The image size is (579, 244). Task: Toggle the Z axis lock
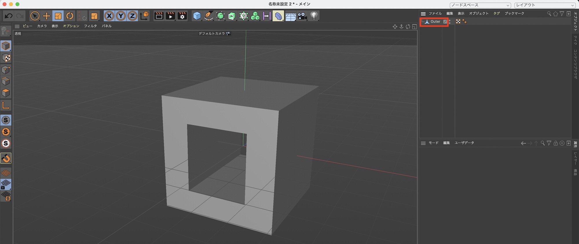coord(132,16)
